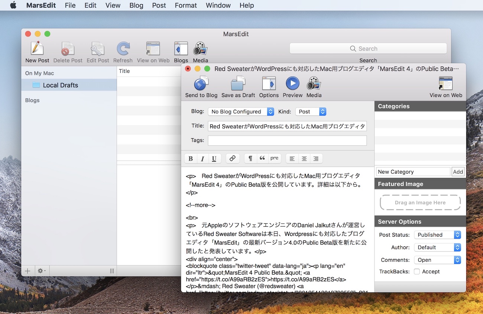
Task: Open the Options icon in editor toolbar
Action: (269, 84)
